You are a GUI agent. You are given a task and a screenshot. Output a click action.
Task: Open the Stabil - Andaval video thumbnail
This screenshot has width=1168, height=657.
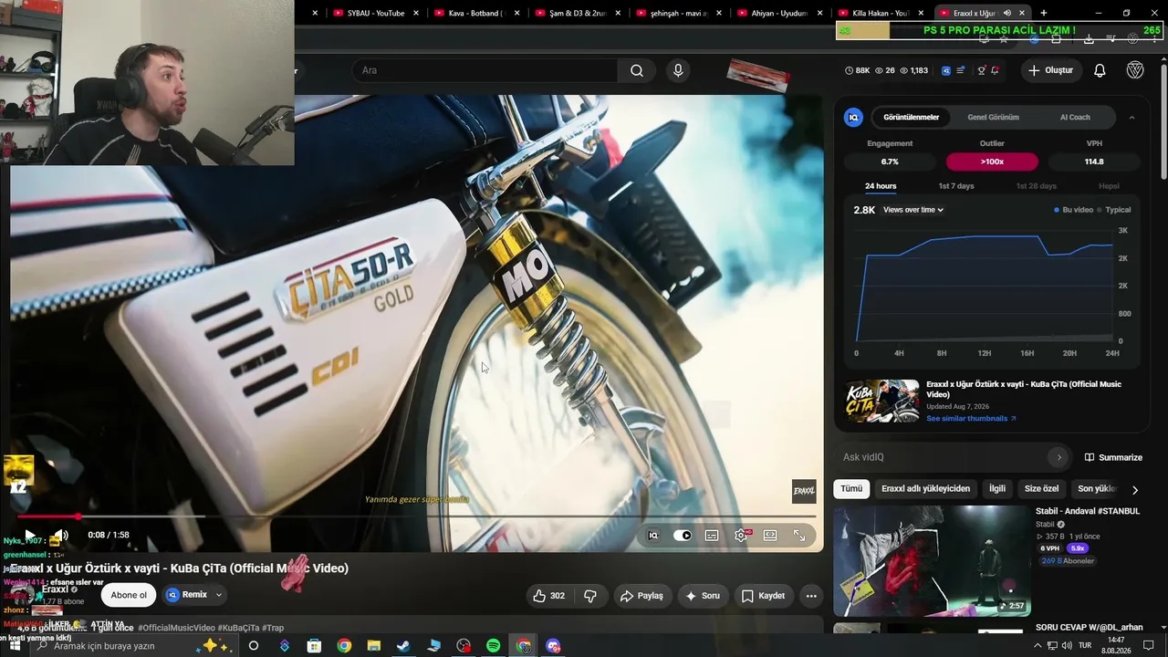pyautogui.click(x=932, y=561)
